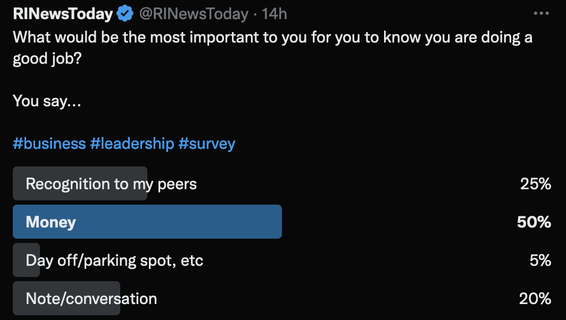Viewport: 566px width, 320px height.
Task: Click the tweet question starting 'What would be'
Action: tap(272, 38)
